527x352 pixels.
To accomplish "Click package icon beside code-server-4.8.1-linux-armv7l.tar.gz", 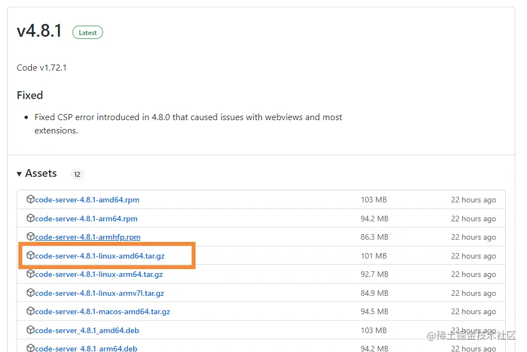I will (x=30, y=292).
